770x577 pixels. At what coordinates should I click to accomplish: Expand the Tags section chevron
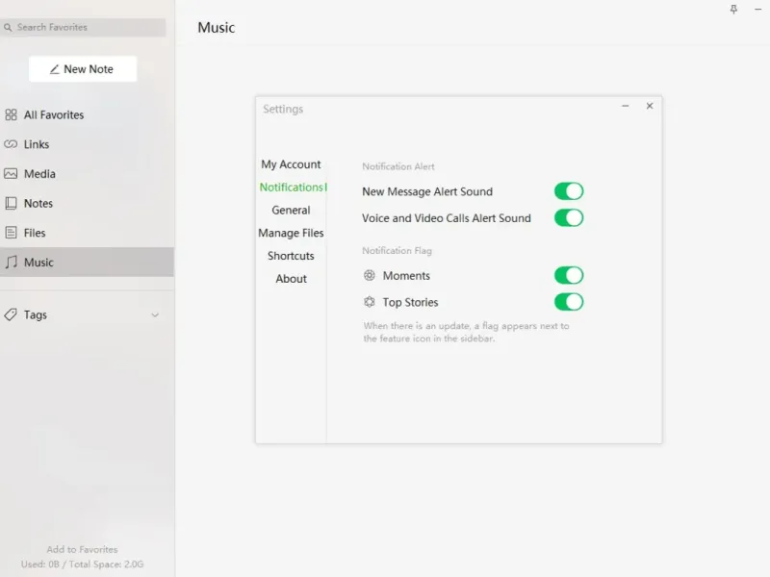155,315
